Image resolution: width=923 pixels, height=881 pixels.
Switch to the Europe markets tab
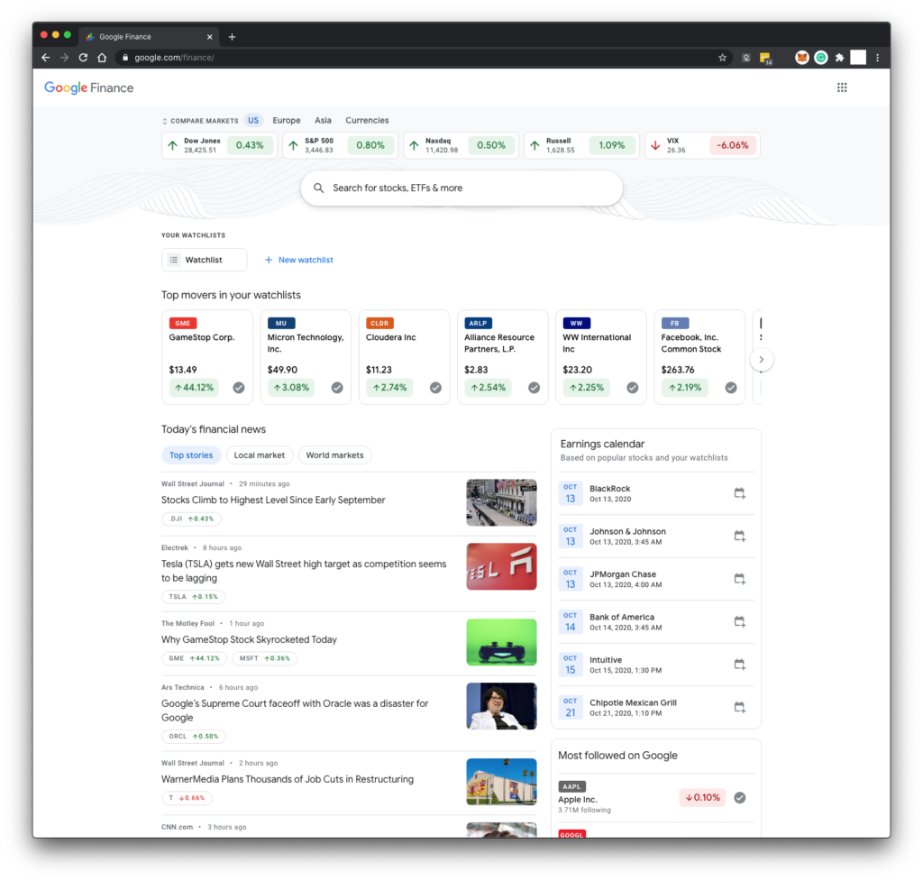pos(287,120)
